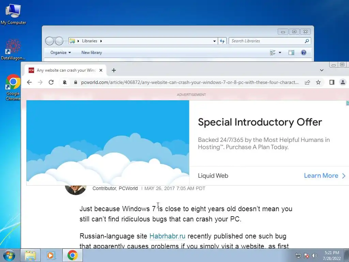Screen dimensions: 349x262
Task: Reload the PCWorld page
Action: 51,82
